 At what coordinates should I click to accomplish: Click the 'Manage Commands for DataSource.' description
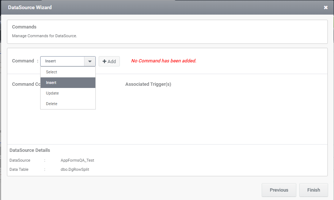pos(45,36)
